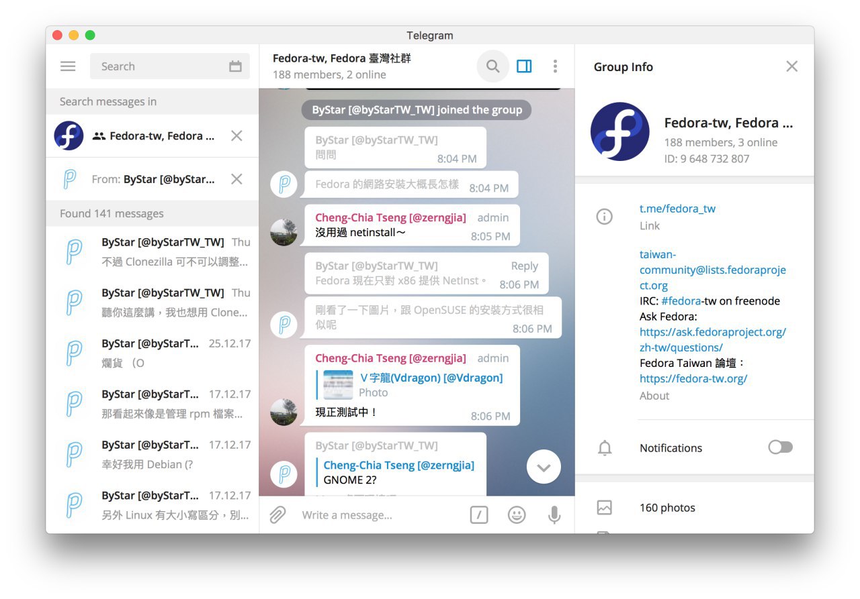Open the three-dot more options menu

[555, 66]
